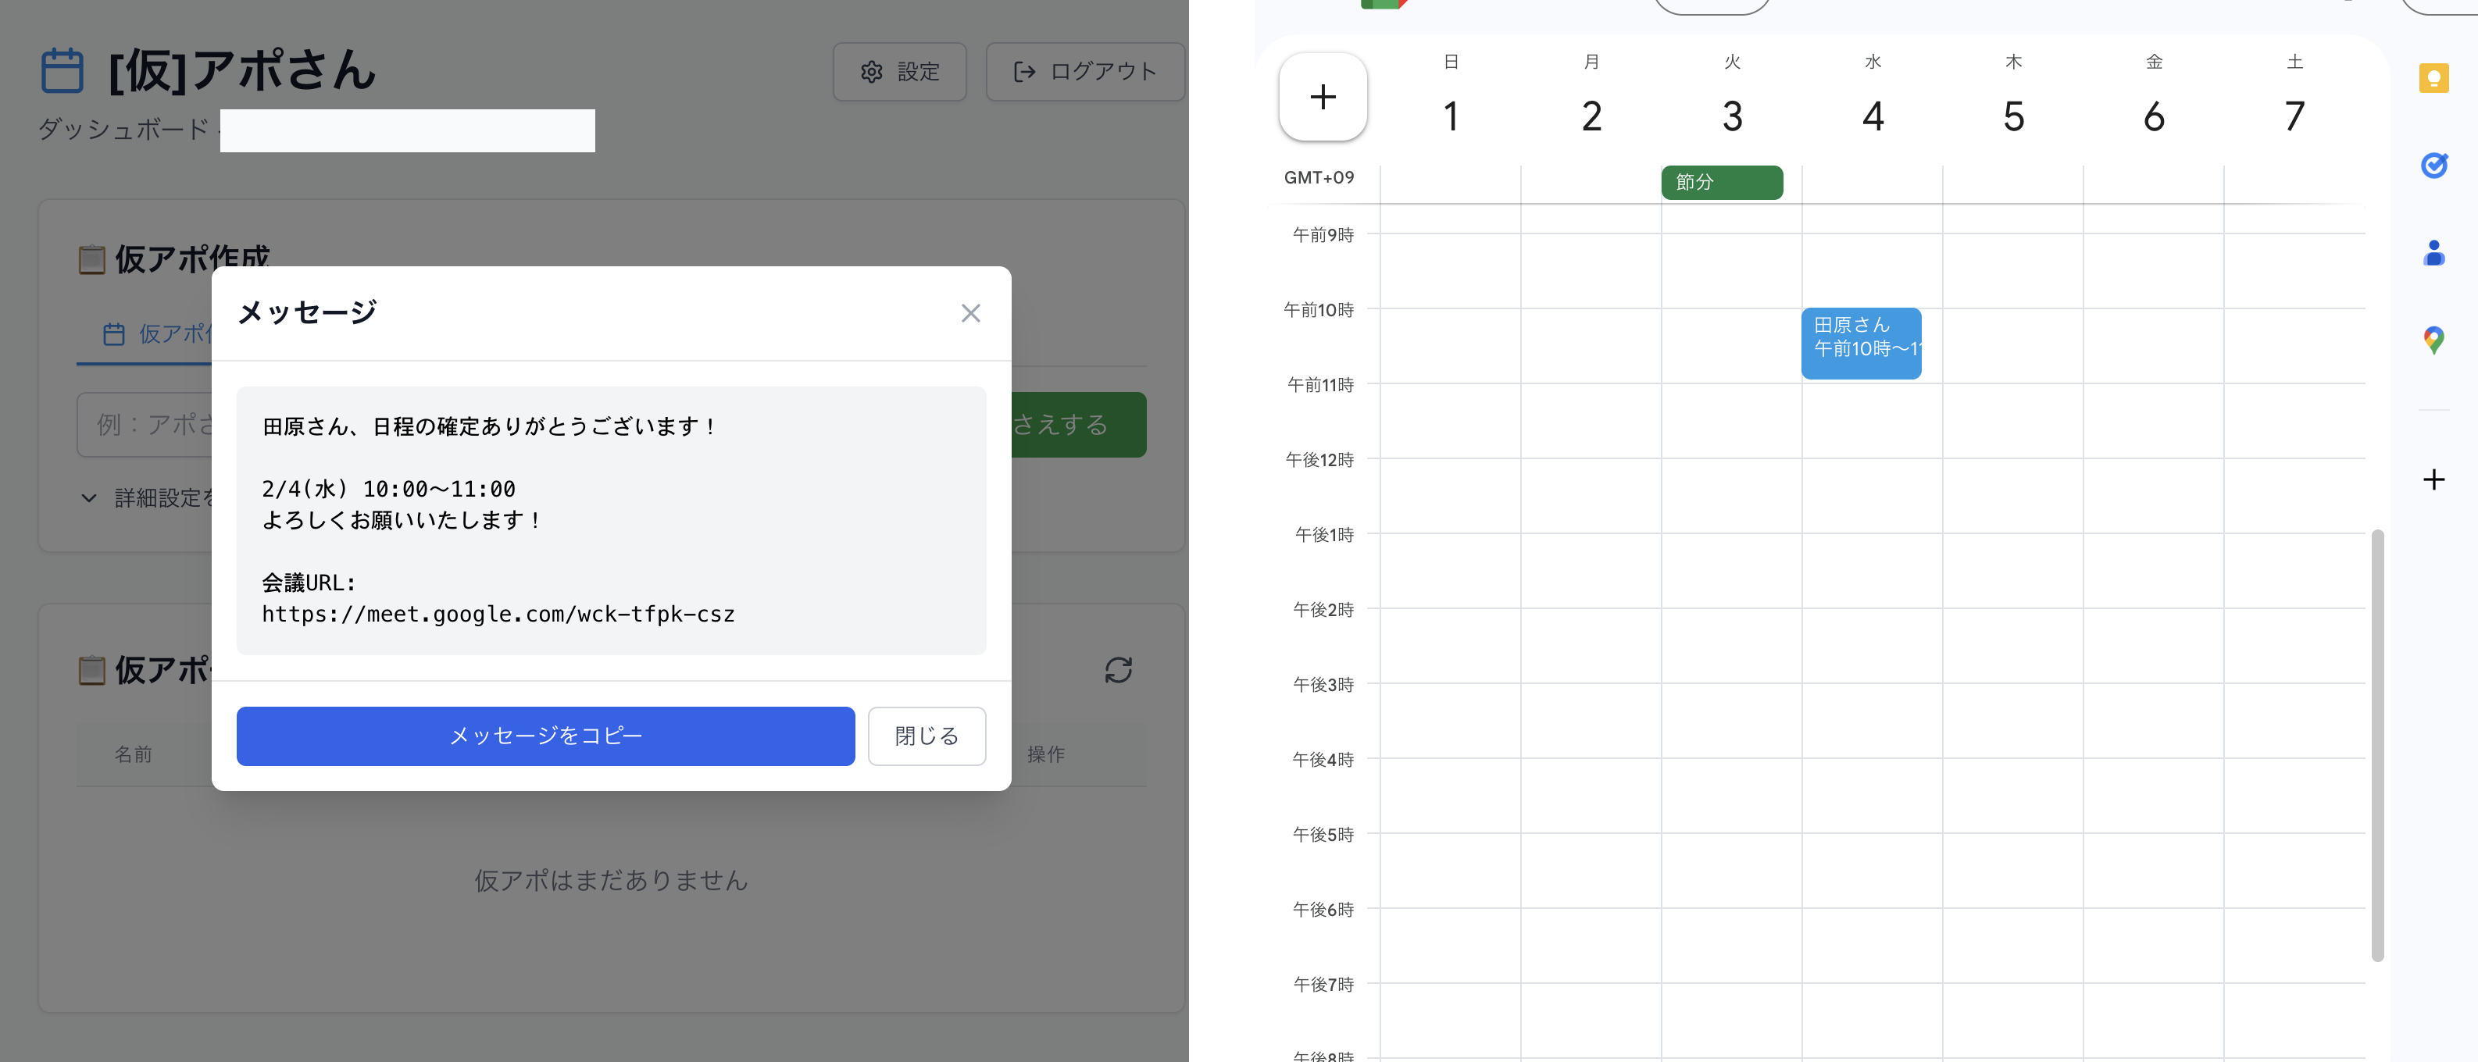
Task: Open the 設定 settings button
Action: coord(899,71)
